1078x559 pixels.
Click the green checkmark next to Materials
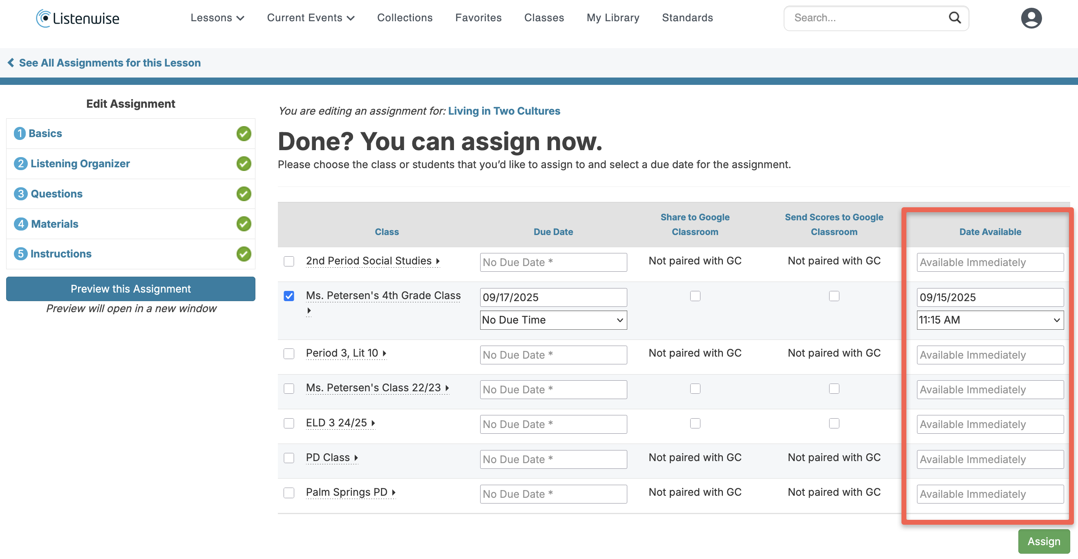(244, 224)
